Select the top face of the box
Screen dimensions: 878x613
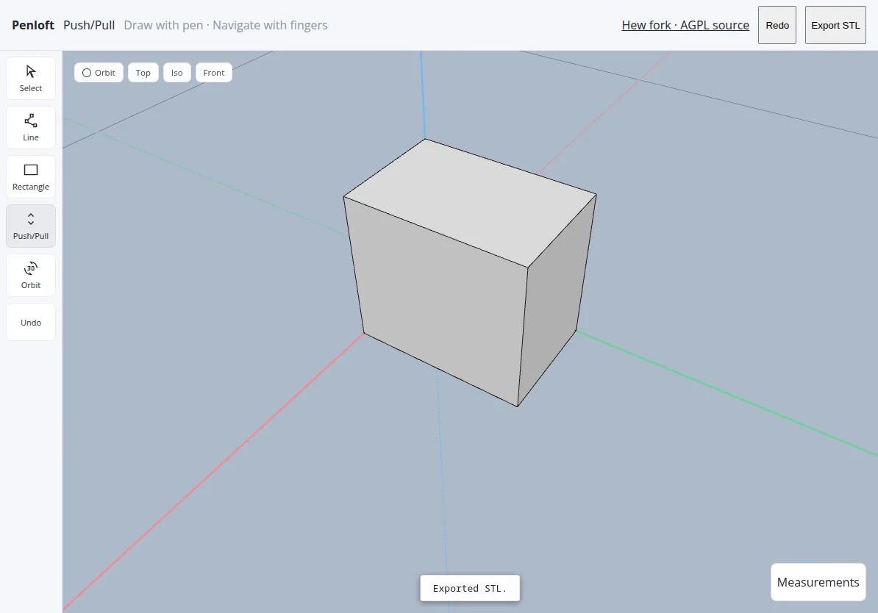tap(471, 201)
